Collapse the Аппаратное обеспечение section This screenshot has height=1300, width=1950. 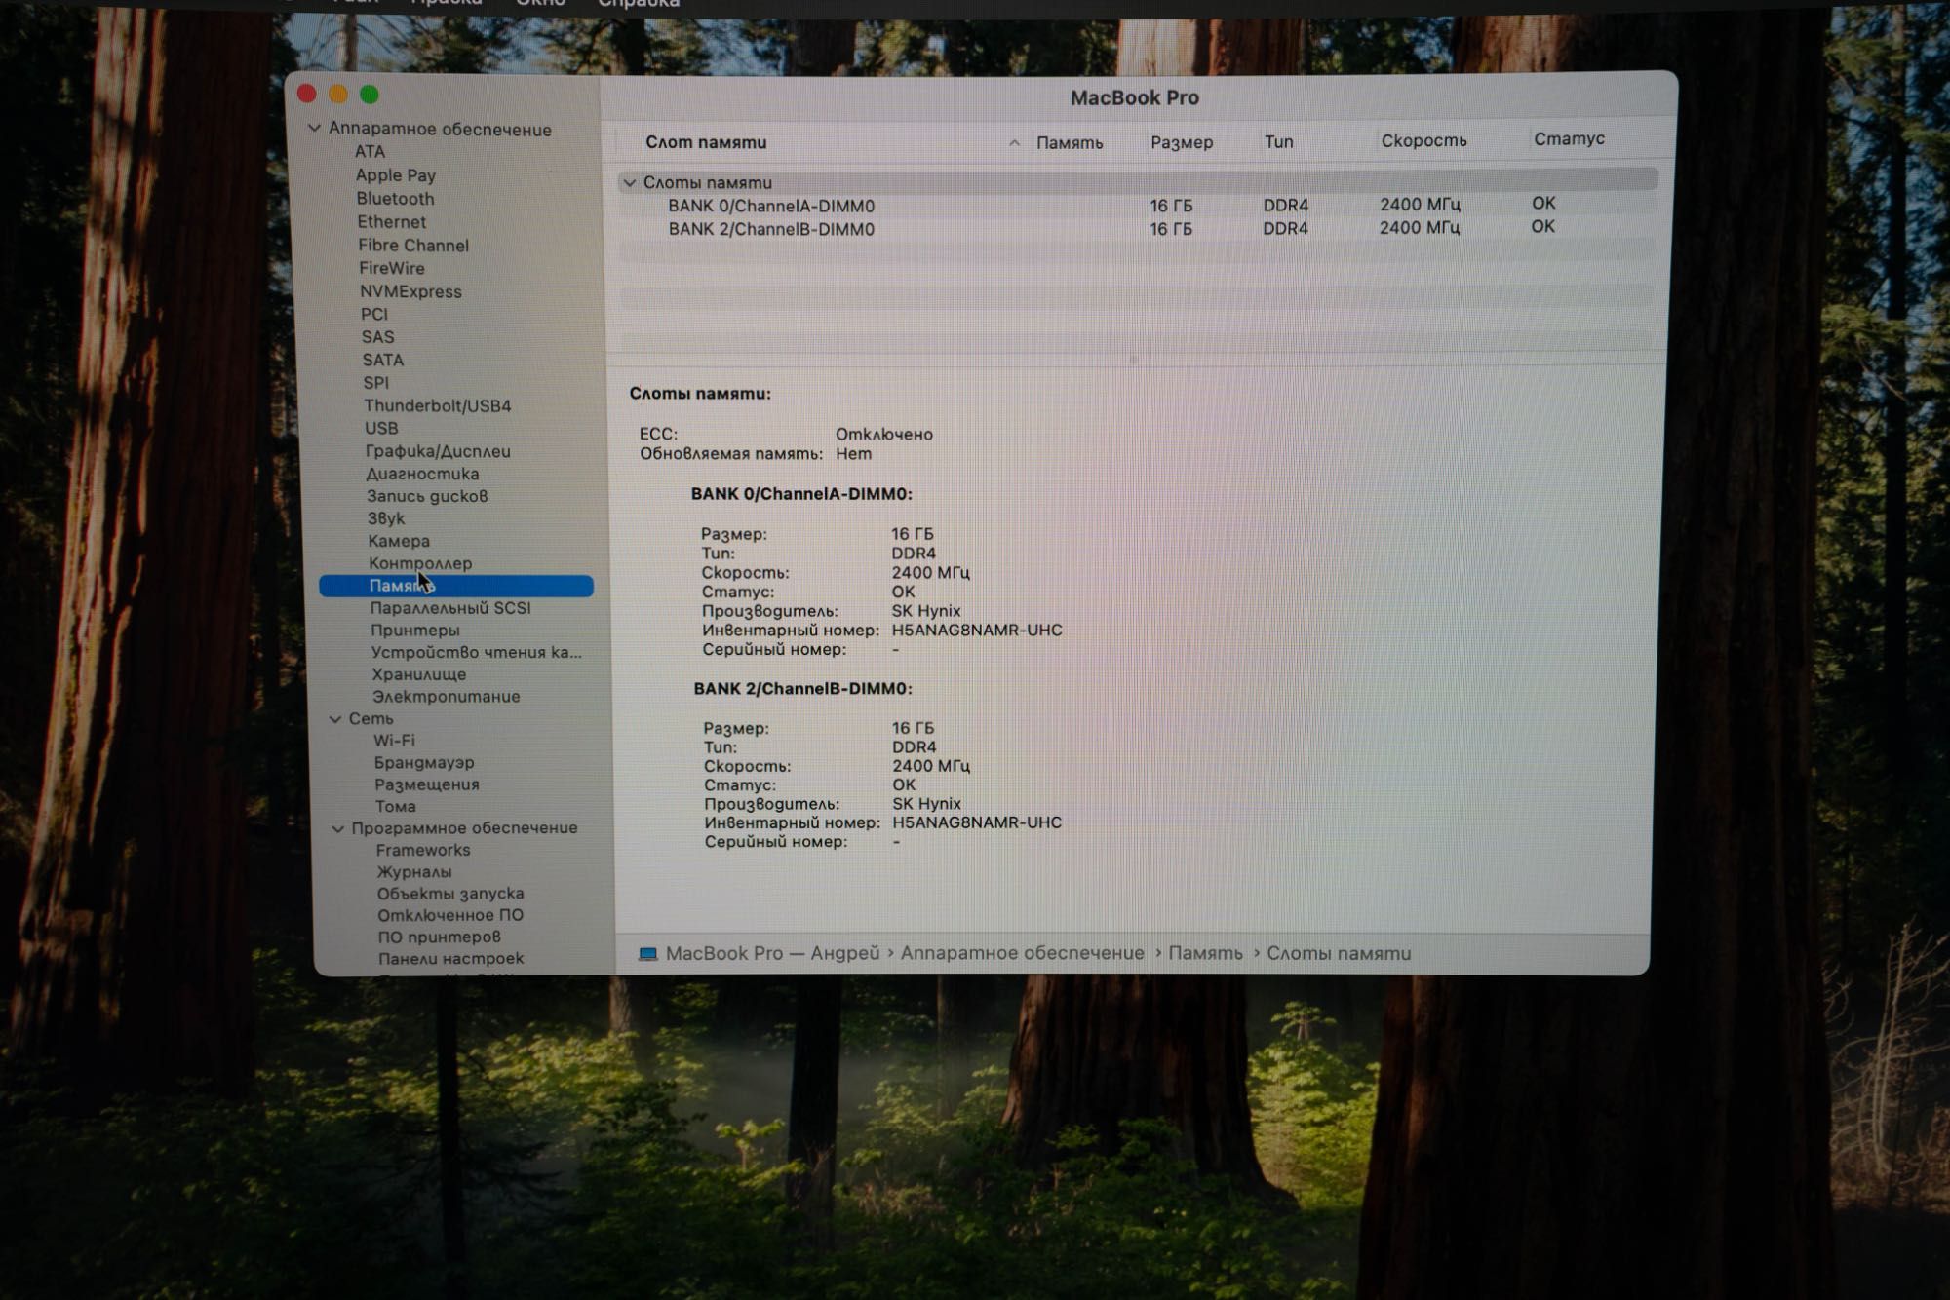point(314,129)
